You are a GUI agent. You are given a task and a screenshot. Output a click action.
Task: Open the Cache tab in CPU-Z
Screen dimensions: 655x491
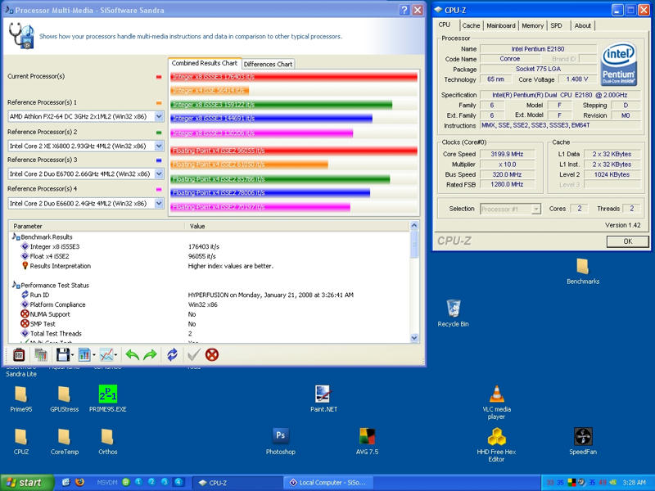[x=471, y=25]
